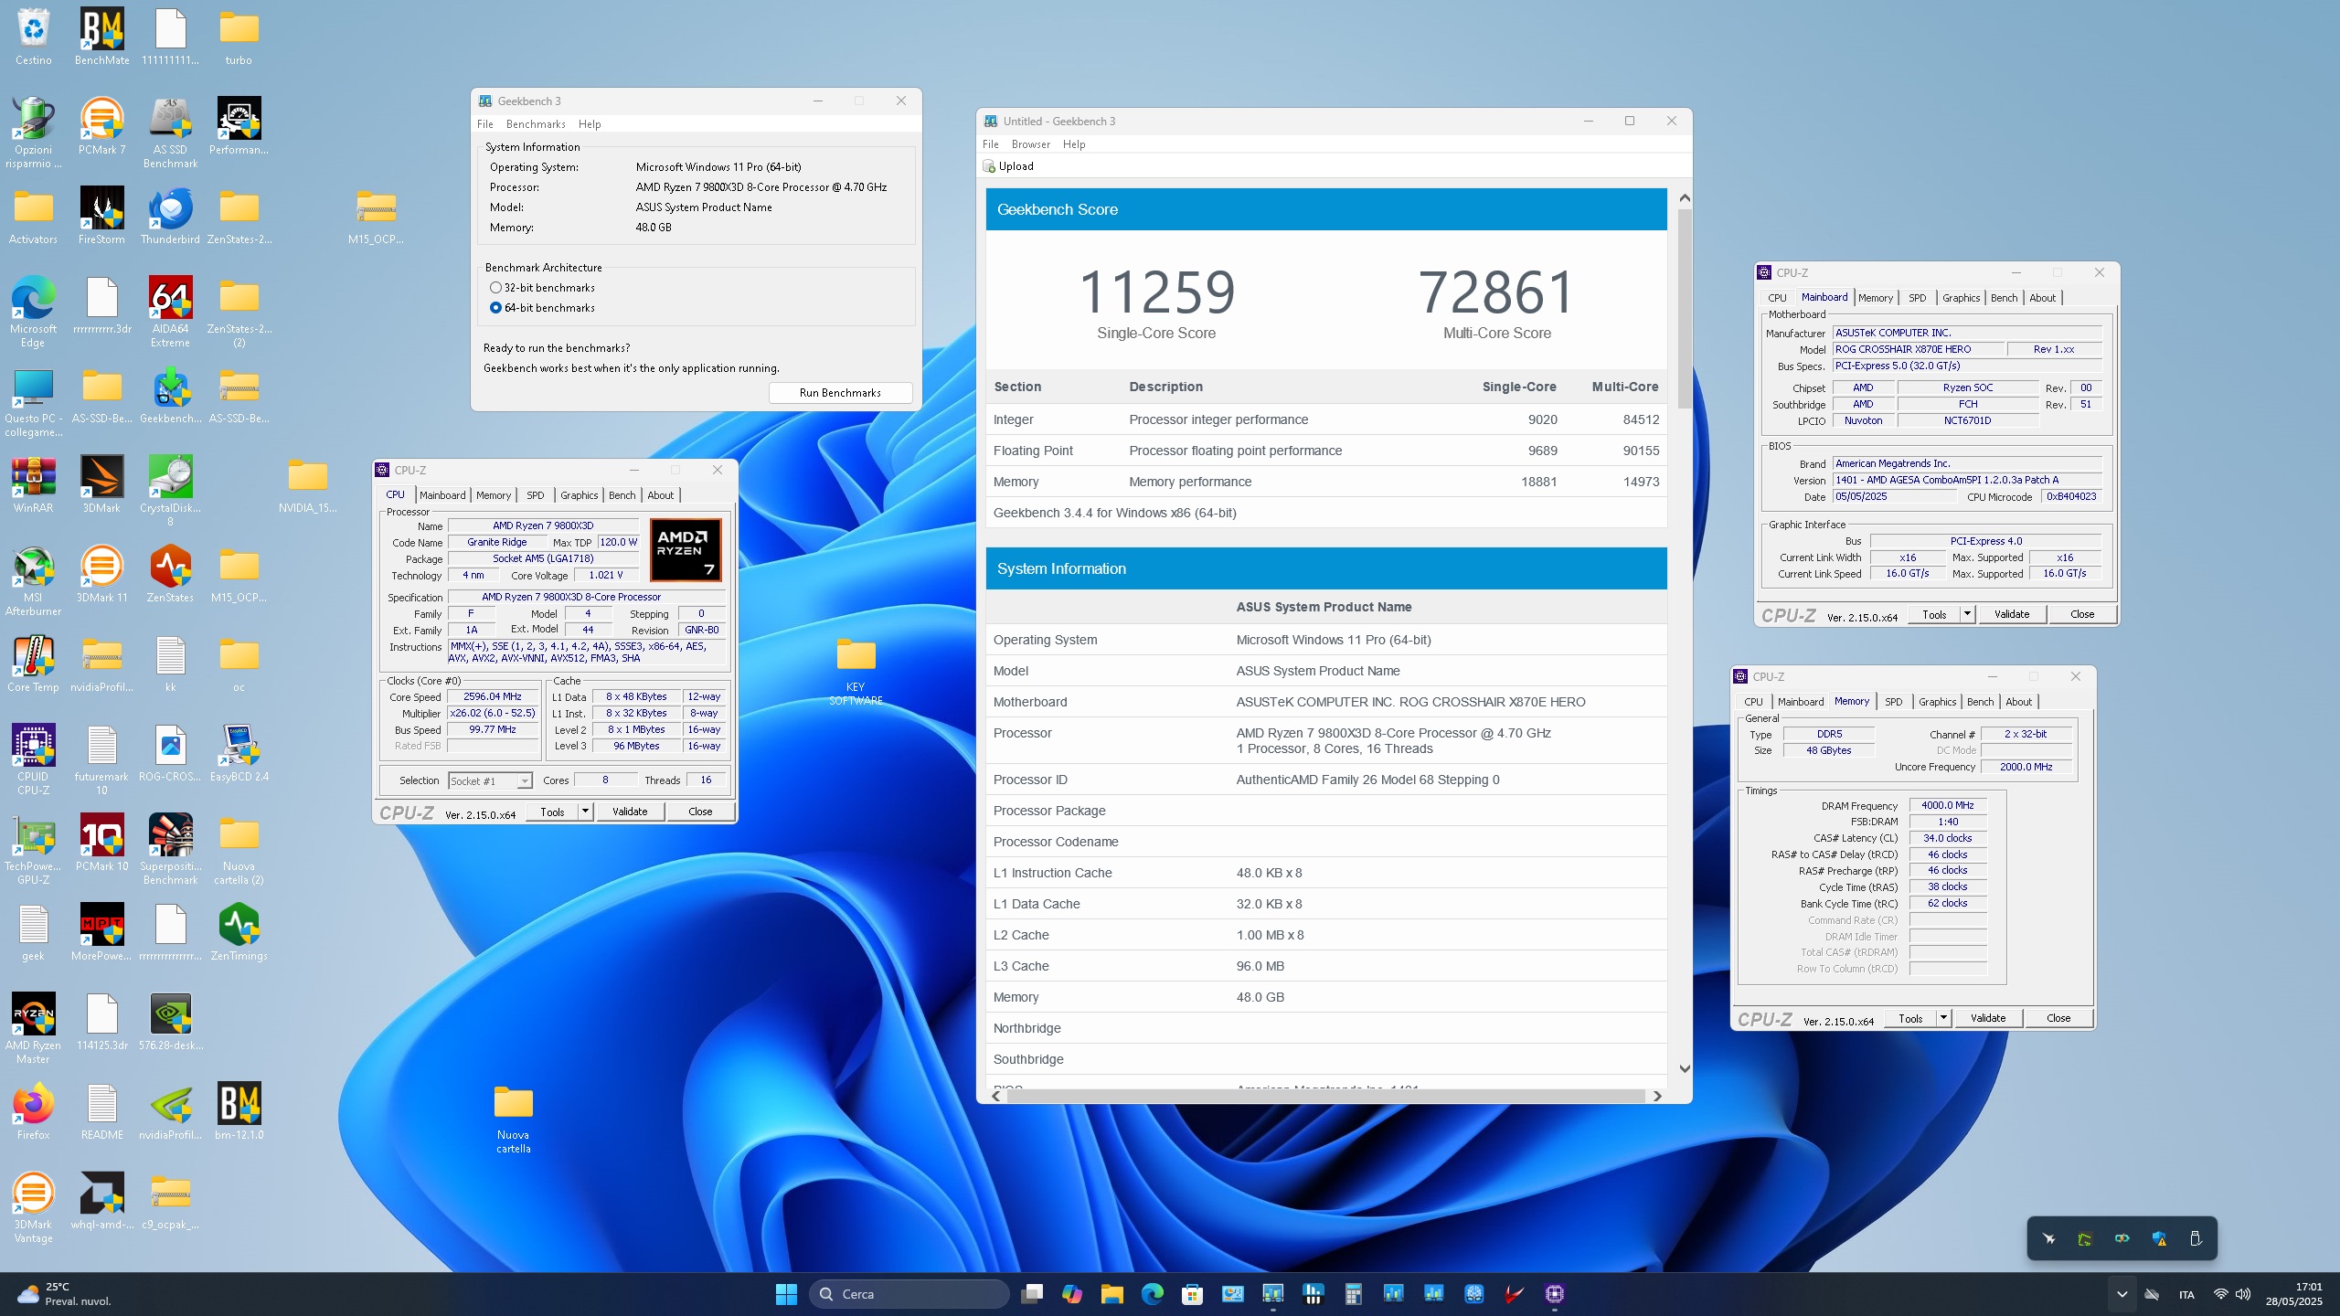Screen dimensions: 2340x1316
Task: Open the FireStorm desktop shortcut
Action: (x=101, y=216)
